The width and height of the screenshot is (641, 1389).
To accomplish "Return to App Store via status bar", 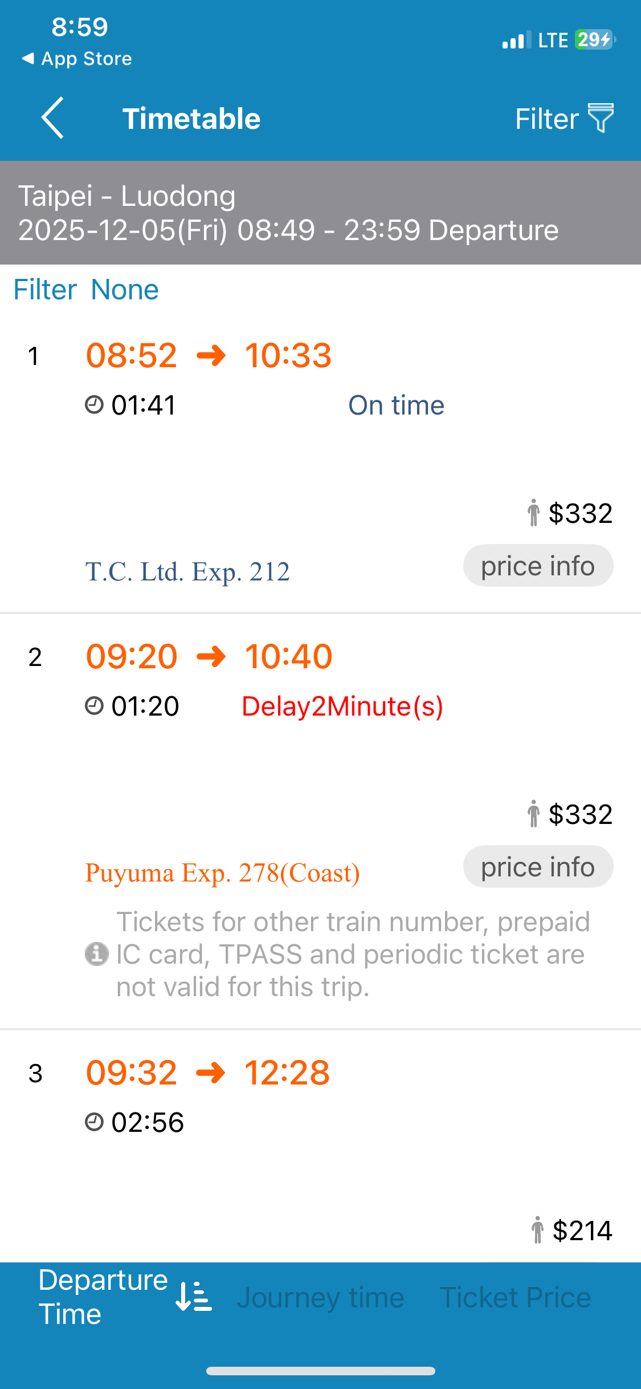I will (x=77, y=59).
